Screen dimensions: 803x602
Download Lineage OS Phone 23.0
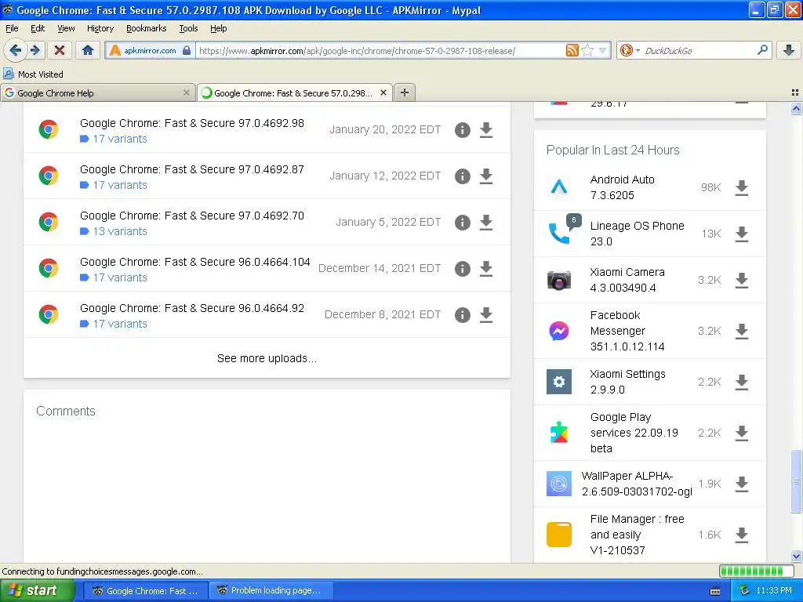click(742, 234)
